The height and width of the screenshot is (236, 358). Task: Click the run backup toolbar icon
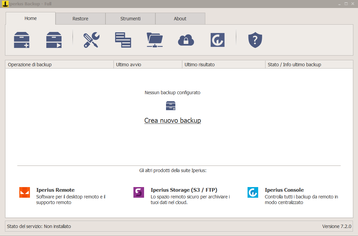click(x=54, y=40)
